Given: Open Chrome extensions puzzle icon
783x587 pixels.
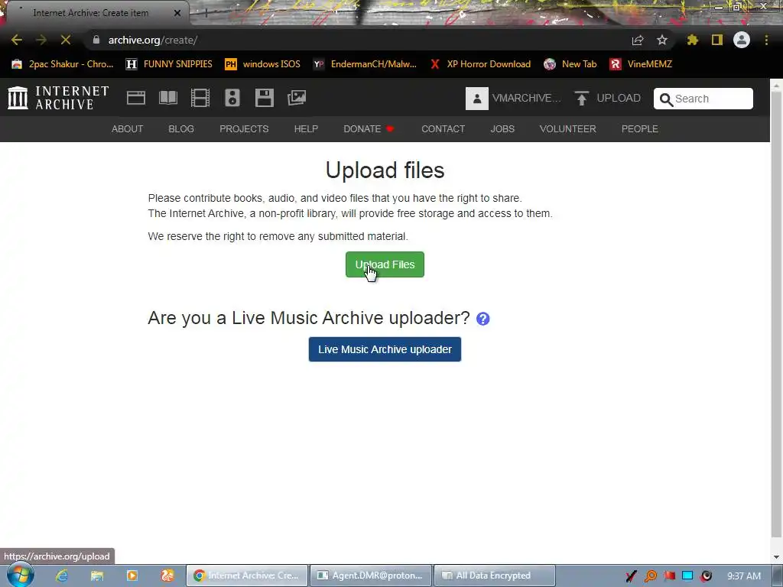Looking at the screenshot, I should point(693,40).
